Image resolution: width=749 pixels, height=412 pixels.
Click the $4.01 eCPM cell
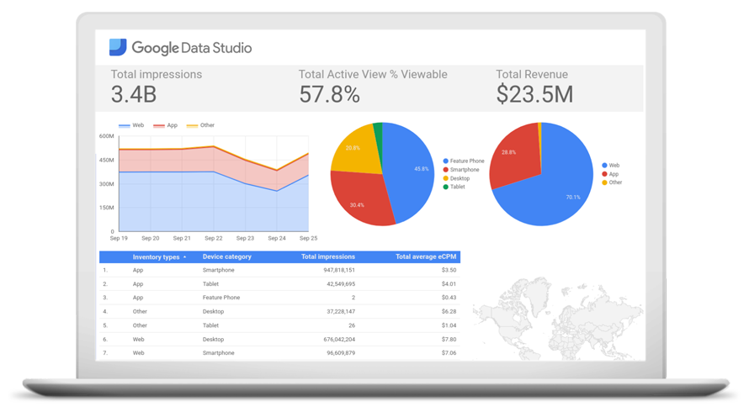pyautogui.click(x=449, y=284)
